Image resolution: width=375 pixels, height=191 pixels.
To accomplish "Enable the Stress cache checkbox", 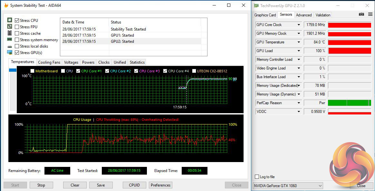I will tap(17, 33).
